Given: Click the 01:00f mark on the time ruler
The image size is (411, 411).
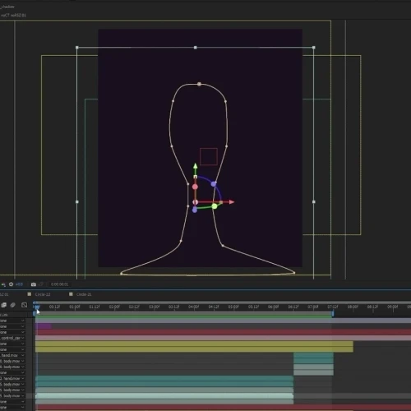Looking at the screenshot, I should [x=75, y=307].
